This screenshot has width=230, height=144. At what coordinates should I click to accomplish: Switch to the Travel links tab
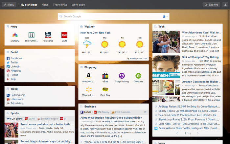click(60, 5)
